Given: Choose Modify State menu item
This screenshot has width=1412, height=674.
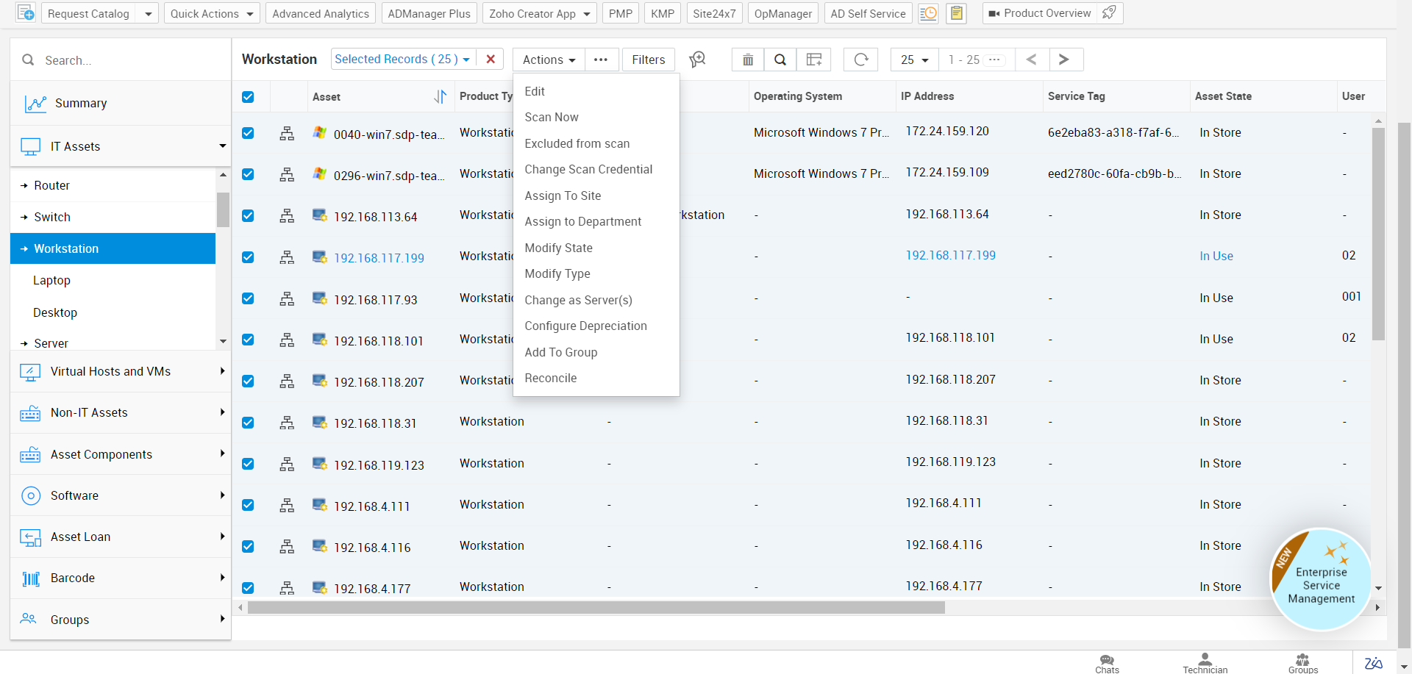Looking at the screenshot, I should click(x=558, y=248).
